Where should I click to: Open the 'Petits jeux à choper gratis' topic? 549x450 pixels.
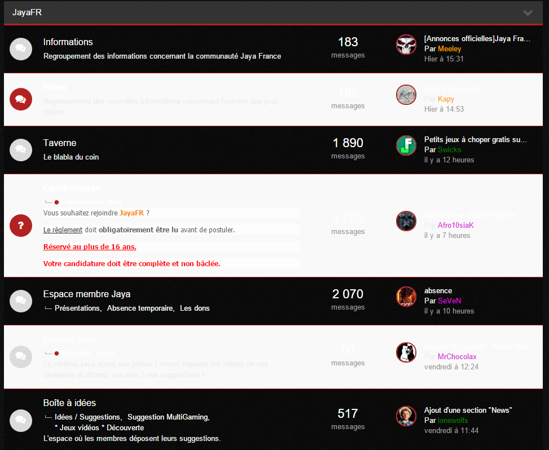[x=476, y=140]
